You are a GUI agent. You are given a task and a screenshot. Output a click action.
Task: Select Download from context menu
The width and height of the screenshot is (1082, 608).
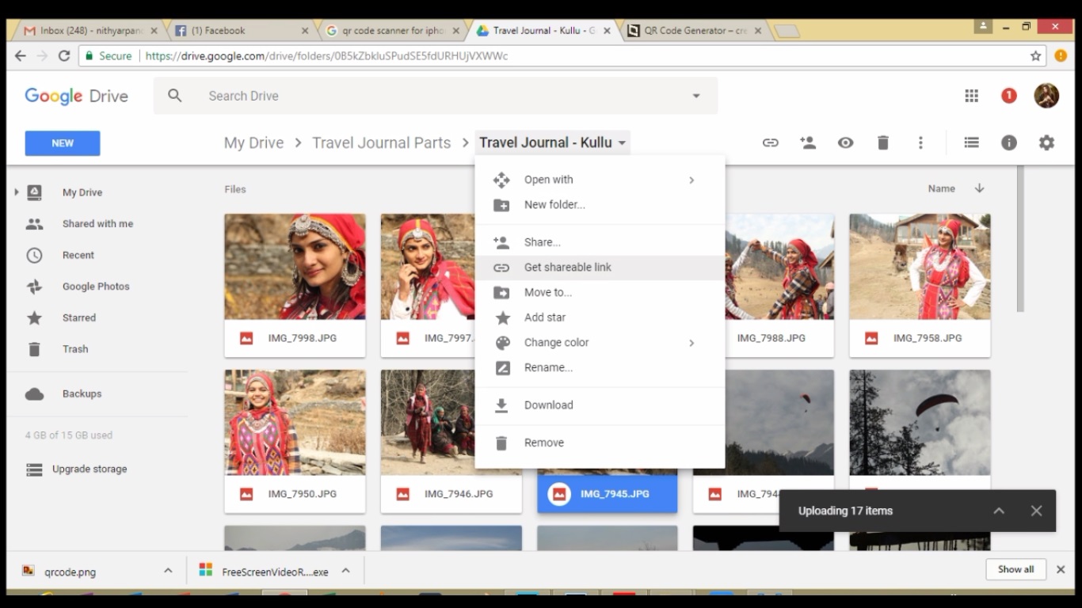point(600,405)
